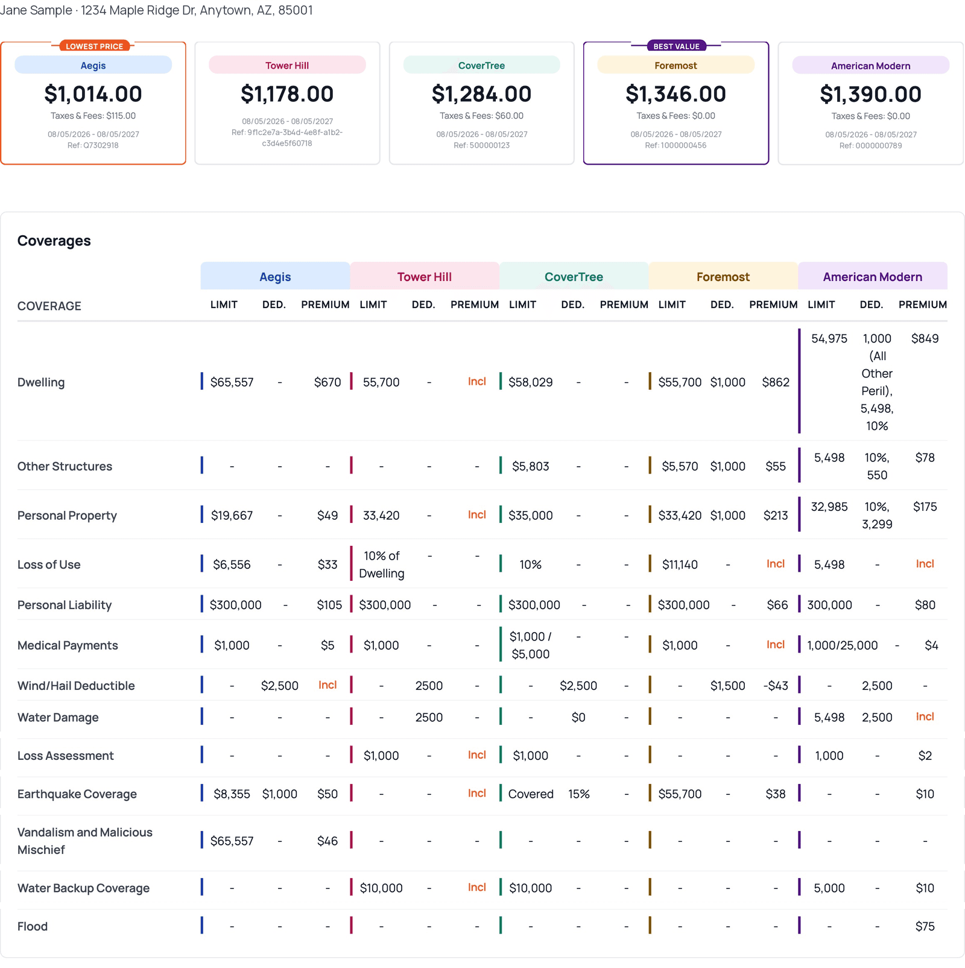
Task: Click CoverTree Other Structures limit $5,803
Action: [x=530, y=466]
